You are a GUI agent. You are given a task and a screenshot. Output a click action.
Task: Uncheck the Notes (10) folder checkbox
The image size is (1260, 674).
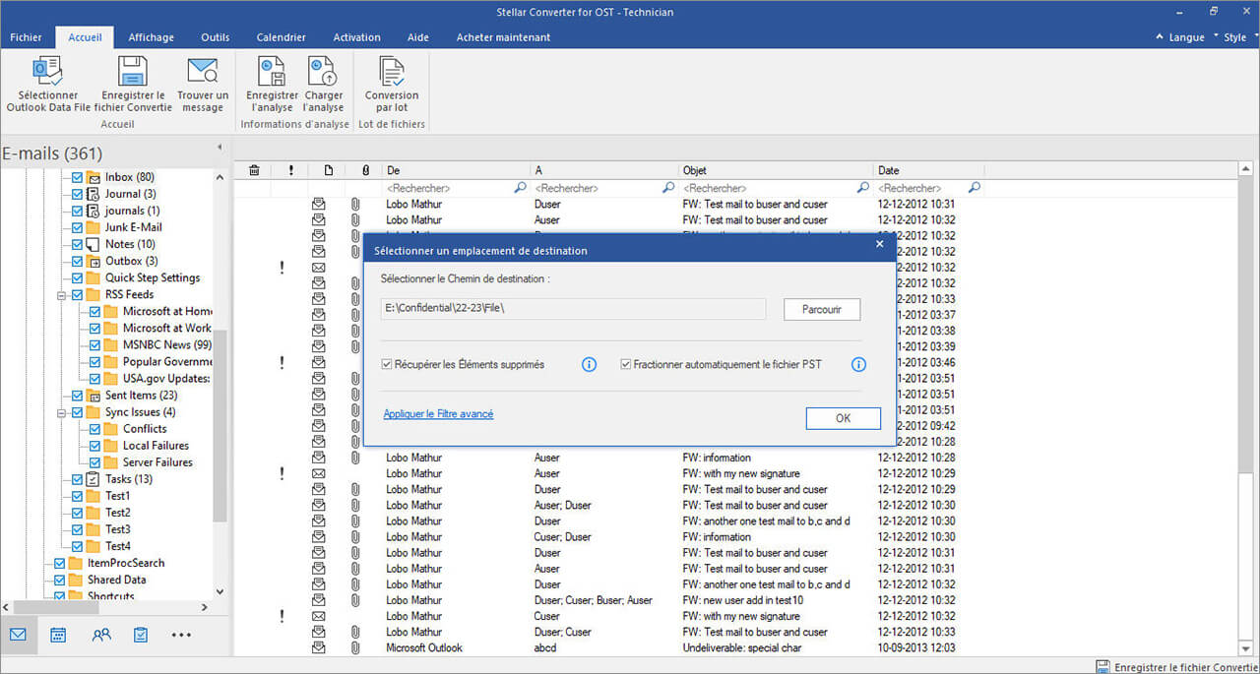[77, 244]
